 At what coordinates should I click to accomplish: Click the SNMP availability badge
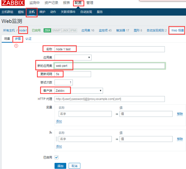coord(57,30)
